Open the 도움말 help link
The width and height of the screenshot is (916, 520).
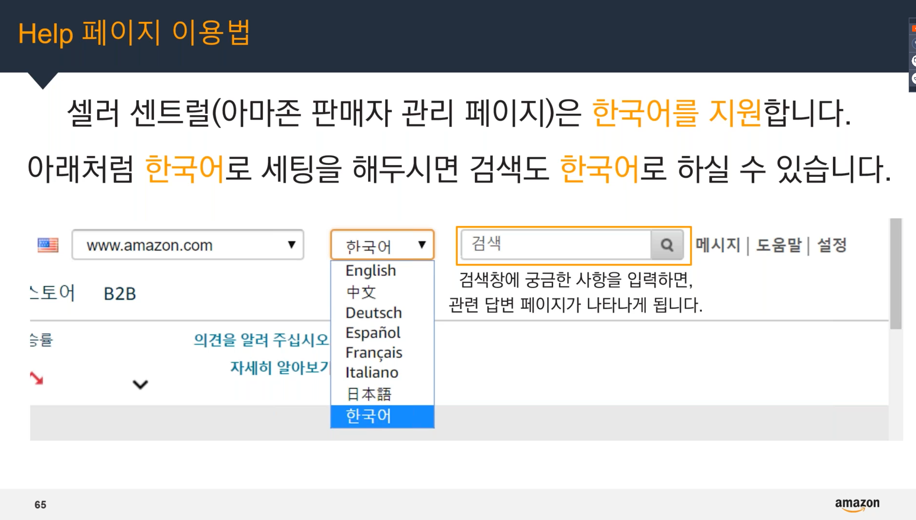coord(779,245)
